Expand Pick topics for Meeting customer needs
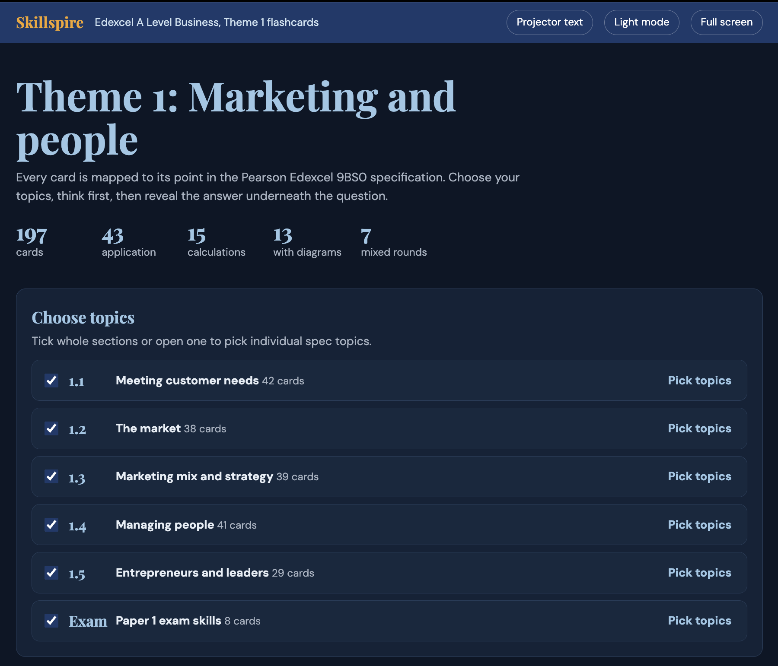778x666 pixels. 699,381
